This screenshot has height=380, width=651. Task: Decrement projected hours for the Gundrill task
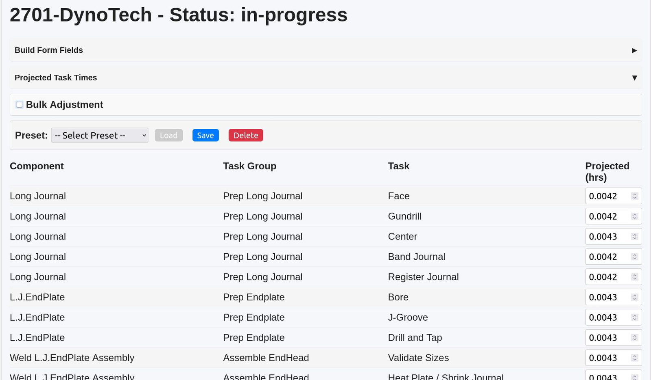(x=635, y=218)
